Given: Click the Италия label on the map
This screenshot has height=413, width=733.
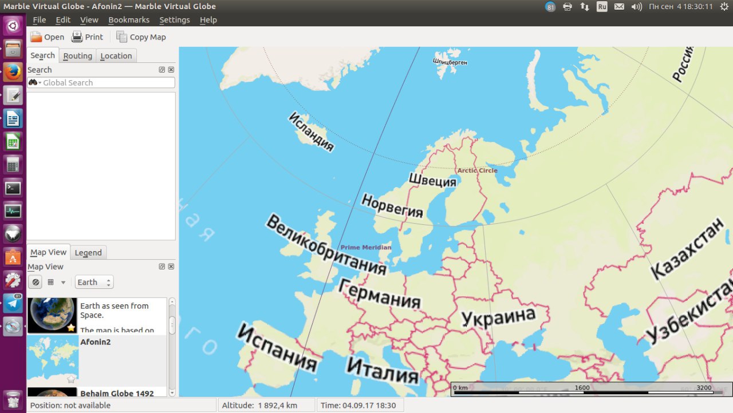Looking at the screenshot, I should (383, 370).
